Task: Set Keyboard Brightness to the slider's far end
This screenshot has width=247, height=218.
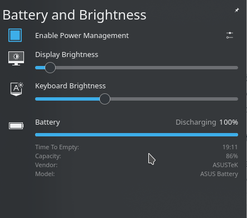Action: coord(237,99)
